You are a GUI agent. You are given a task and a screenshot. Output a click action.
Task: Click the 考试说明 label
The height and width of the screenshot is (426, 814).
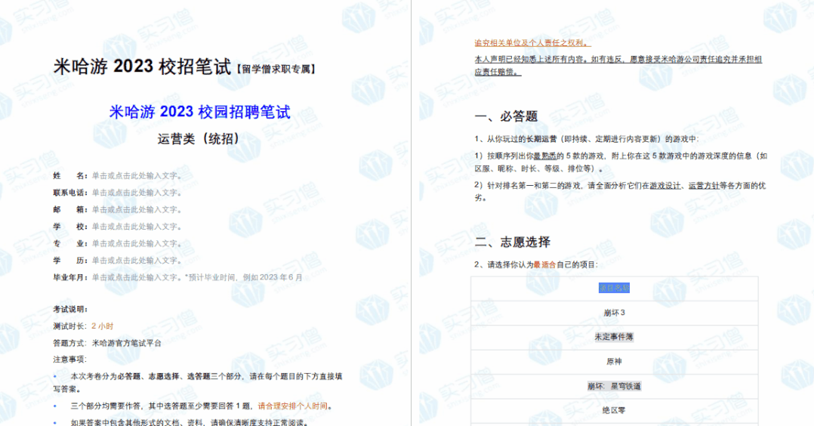point(71,309)
